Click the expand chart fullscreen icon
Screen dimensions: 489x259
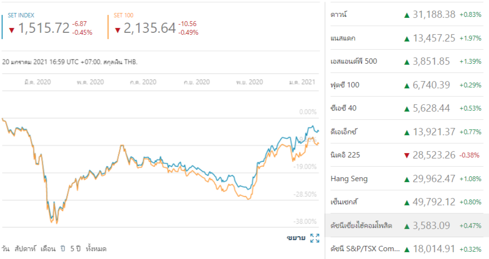click(x=314, y=238)
